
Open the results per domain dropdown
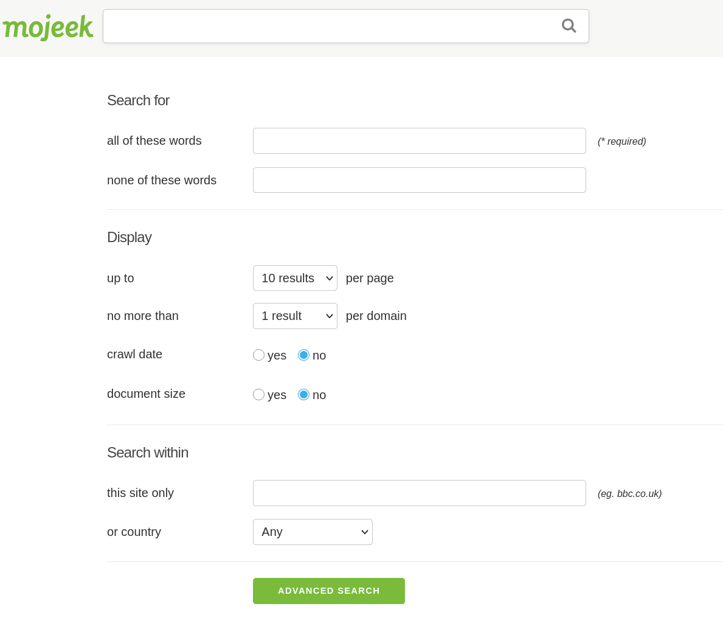[x=295, y=316]
